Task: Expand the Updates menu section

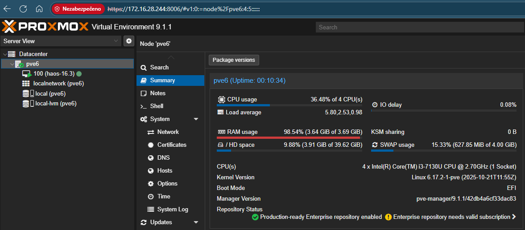Action: coord(196,222)
